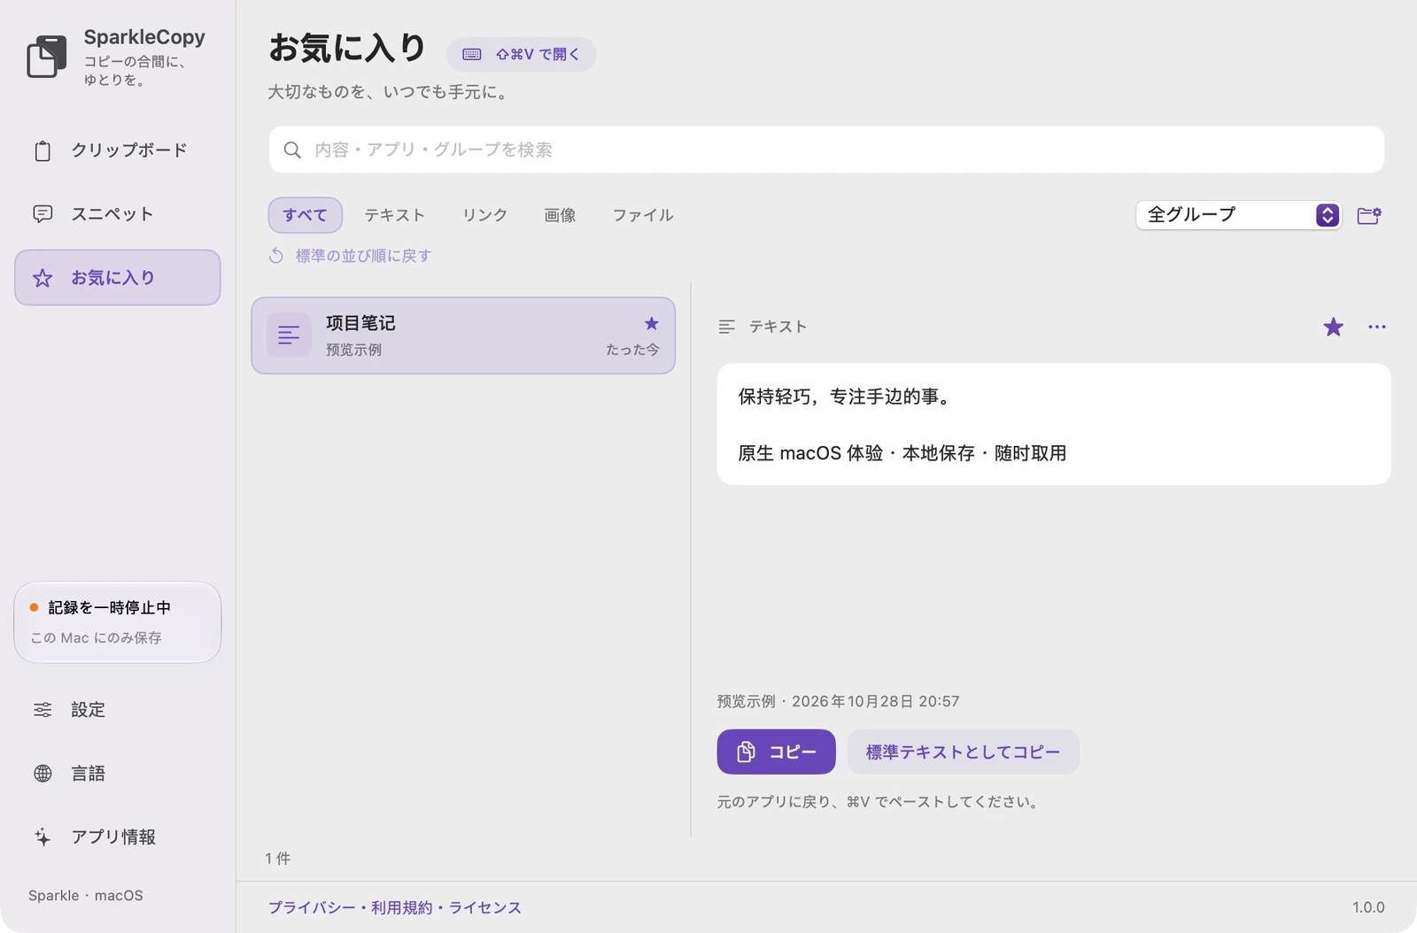Click the text type icon in the detail header
The height and width of the screenshot is (933, 1417).
pyautogui.click(x=726, y=327)
